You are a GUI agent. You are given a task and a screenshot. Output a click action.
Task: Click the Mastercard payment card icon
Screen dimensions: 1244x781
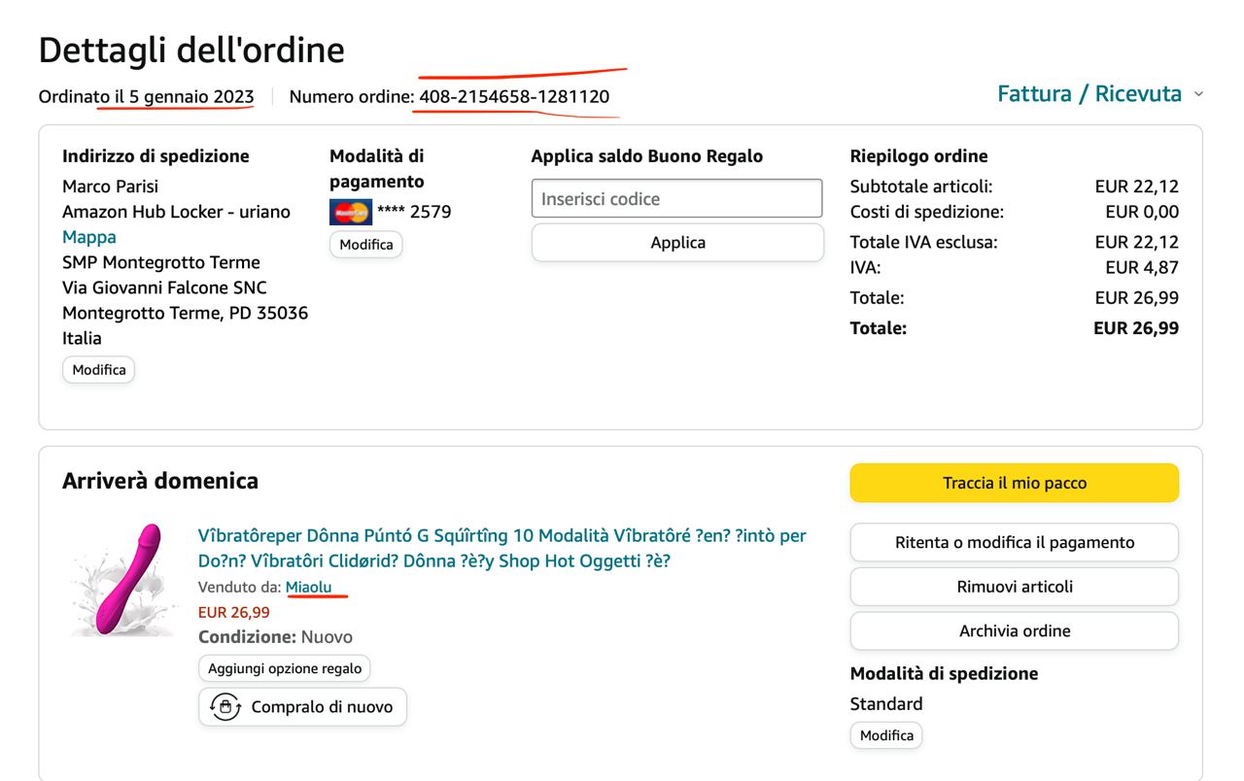(350, 212)
